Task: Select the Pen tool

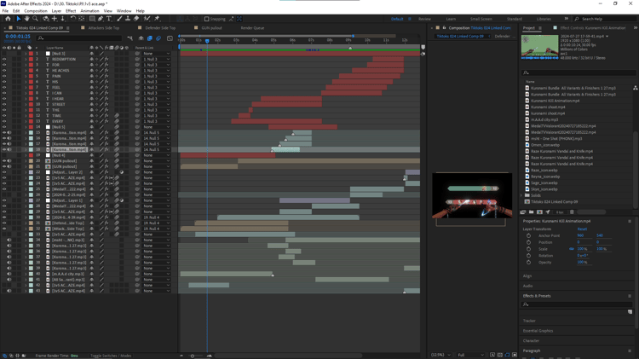Action: tap(101, 19)
